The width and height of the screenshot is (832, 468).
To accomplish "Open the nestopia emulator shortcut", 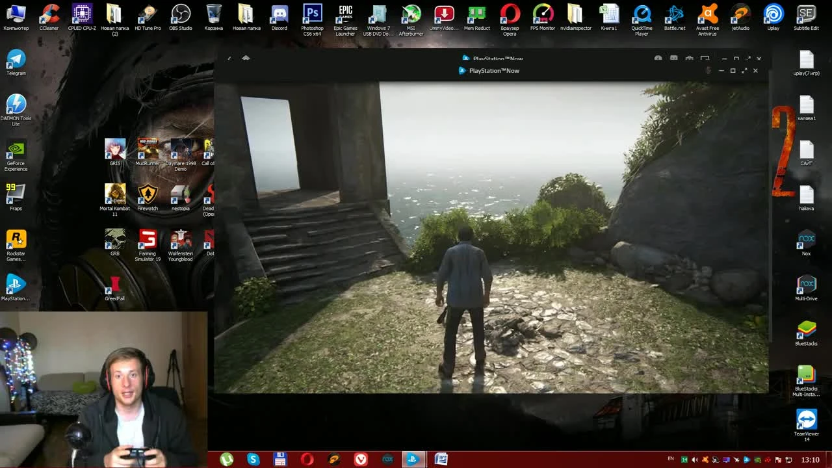I will 181,198.
